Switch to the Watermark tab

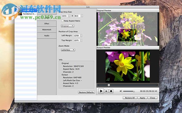coord(47,30)
